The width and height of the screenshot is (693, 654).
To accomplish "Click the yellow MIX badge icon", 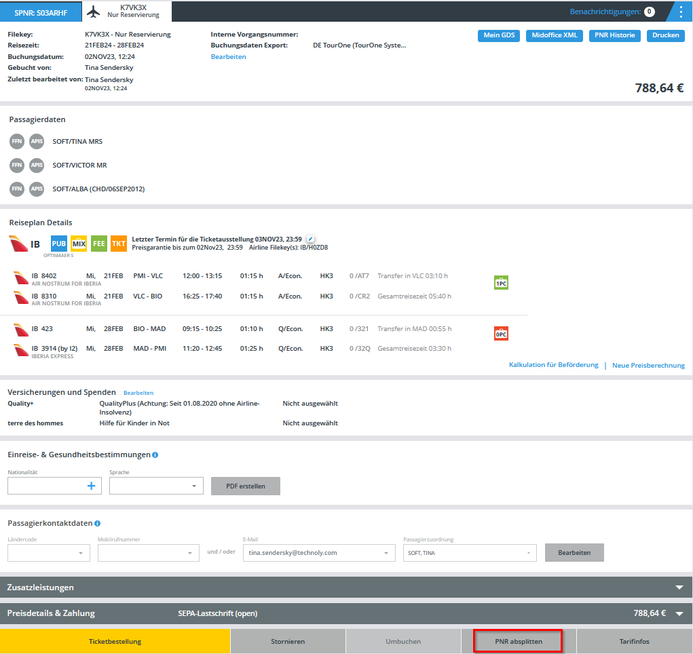I will [x=79, y=243].
